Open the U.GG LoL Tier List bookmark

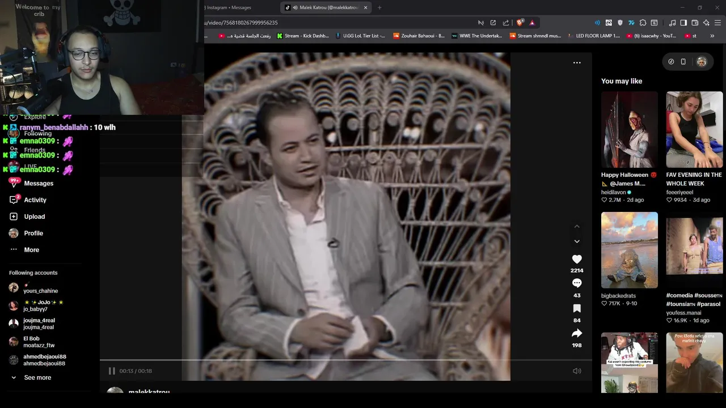(360, 36)
